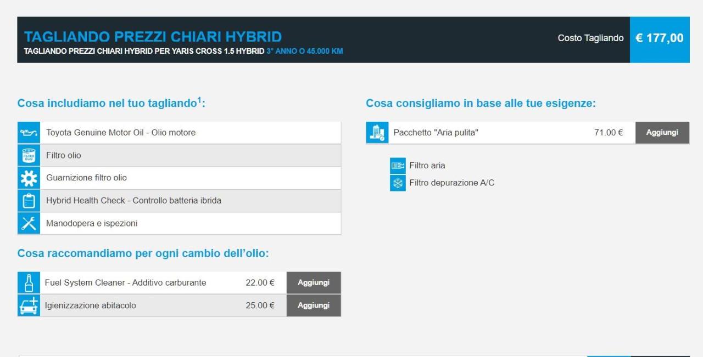
Task: Add the Fuel System Cleaner additive
Action: [314, 283]
